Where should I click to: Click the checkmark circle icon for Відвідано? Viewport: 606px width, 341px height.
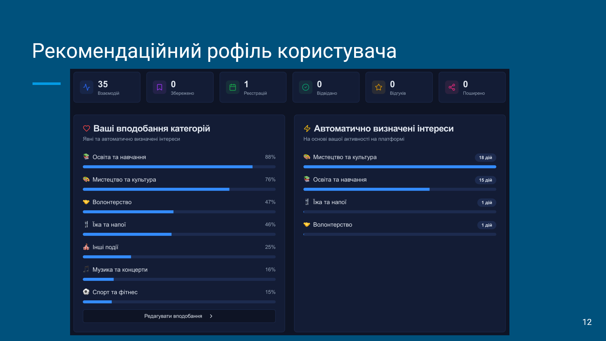[x=306, y=87]
